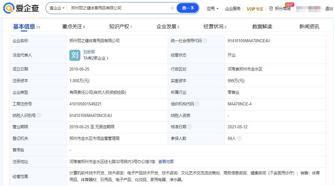Open the 查企业 search type dropdown

tap(57, 8)
